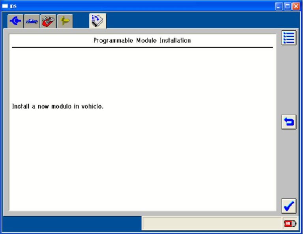Open the red toolbox tab
Screen dimensions: 303x234
coord(48,21)
